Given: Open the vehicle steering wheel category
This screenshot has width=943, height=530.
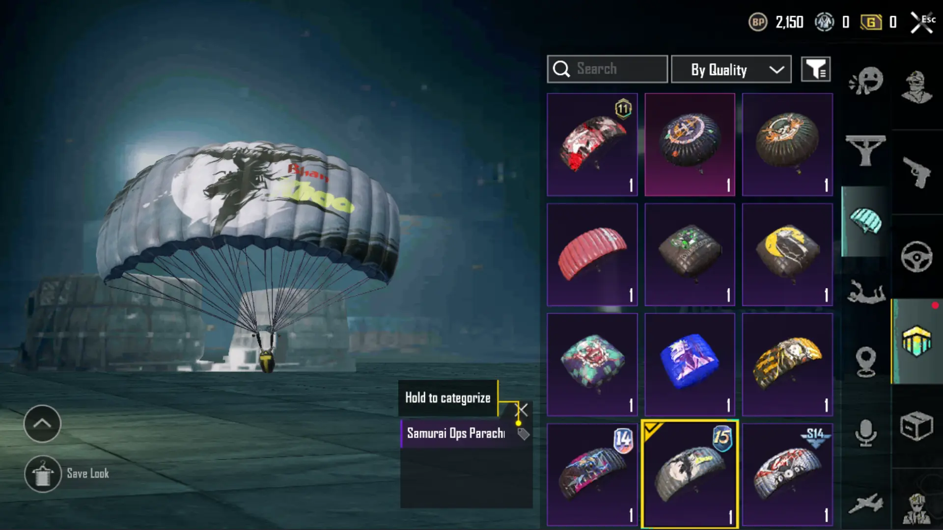Looking at the screenshot, I should pos(916,256).
